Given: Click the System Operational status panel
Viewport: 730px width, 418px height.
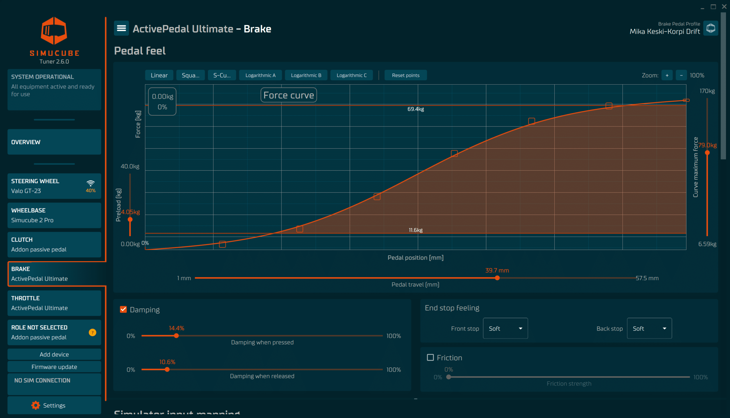Looking at the screenshot, I should pos(54,89).
